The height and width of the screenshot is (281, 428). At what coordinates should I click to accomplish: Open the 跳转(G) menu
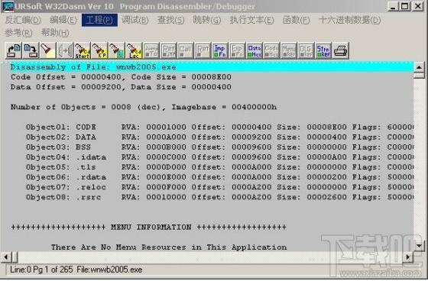tap(207, 20)
